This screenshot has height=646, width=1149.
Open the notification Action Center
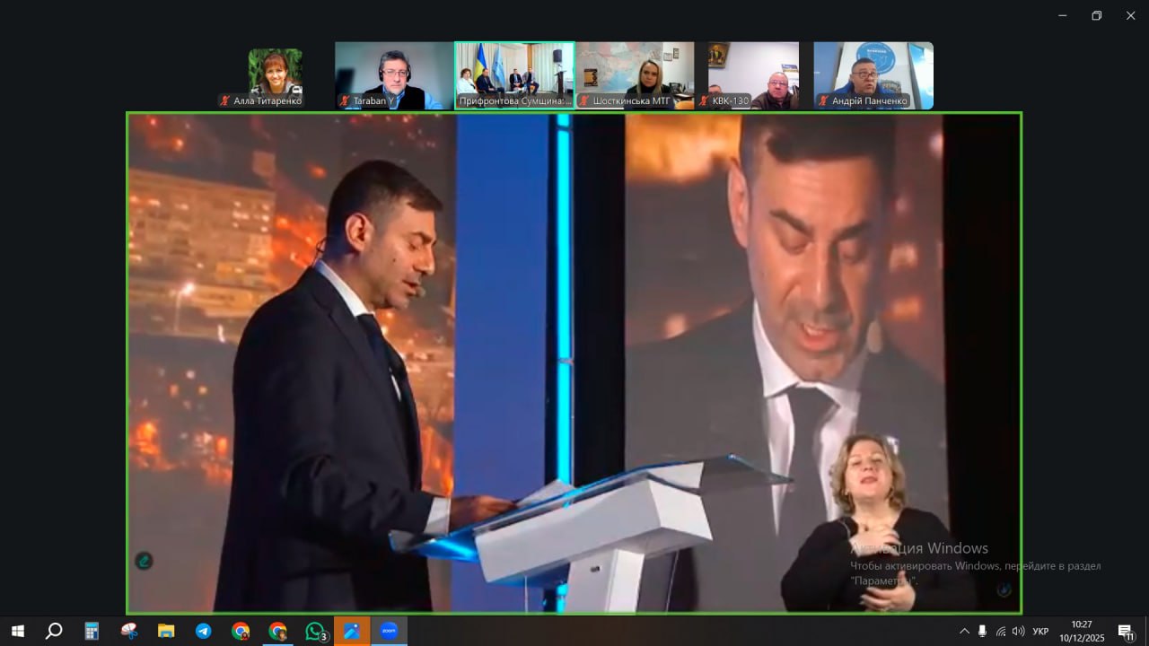pos(1126,631)
